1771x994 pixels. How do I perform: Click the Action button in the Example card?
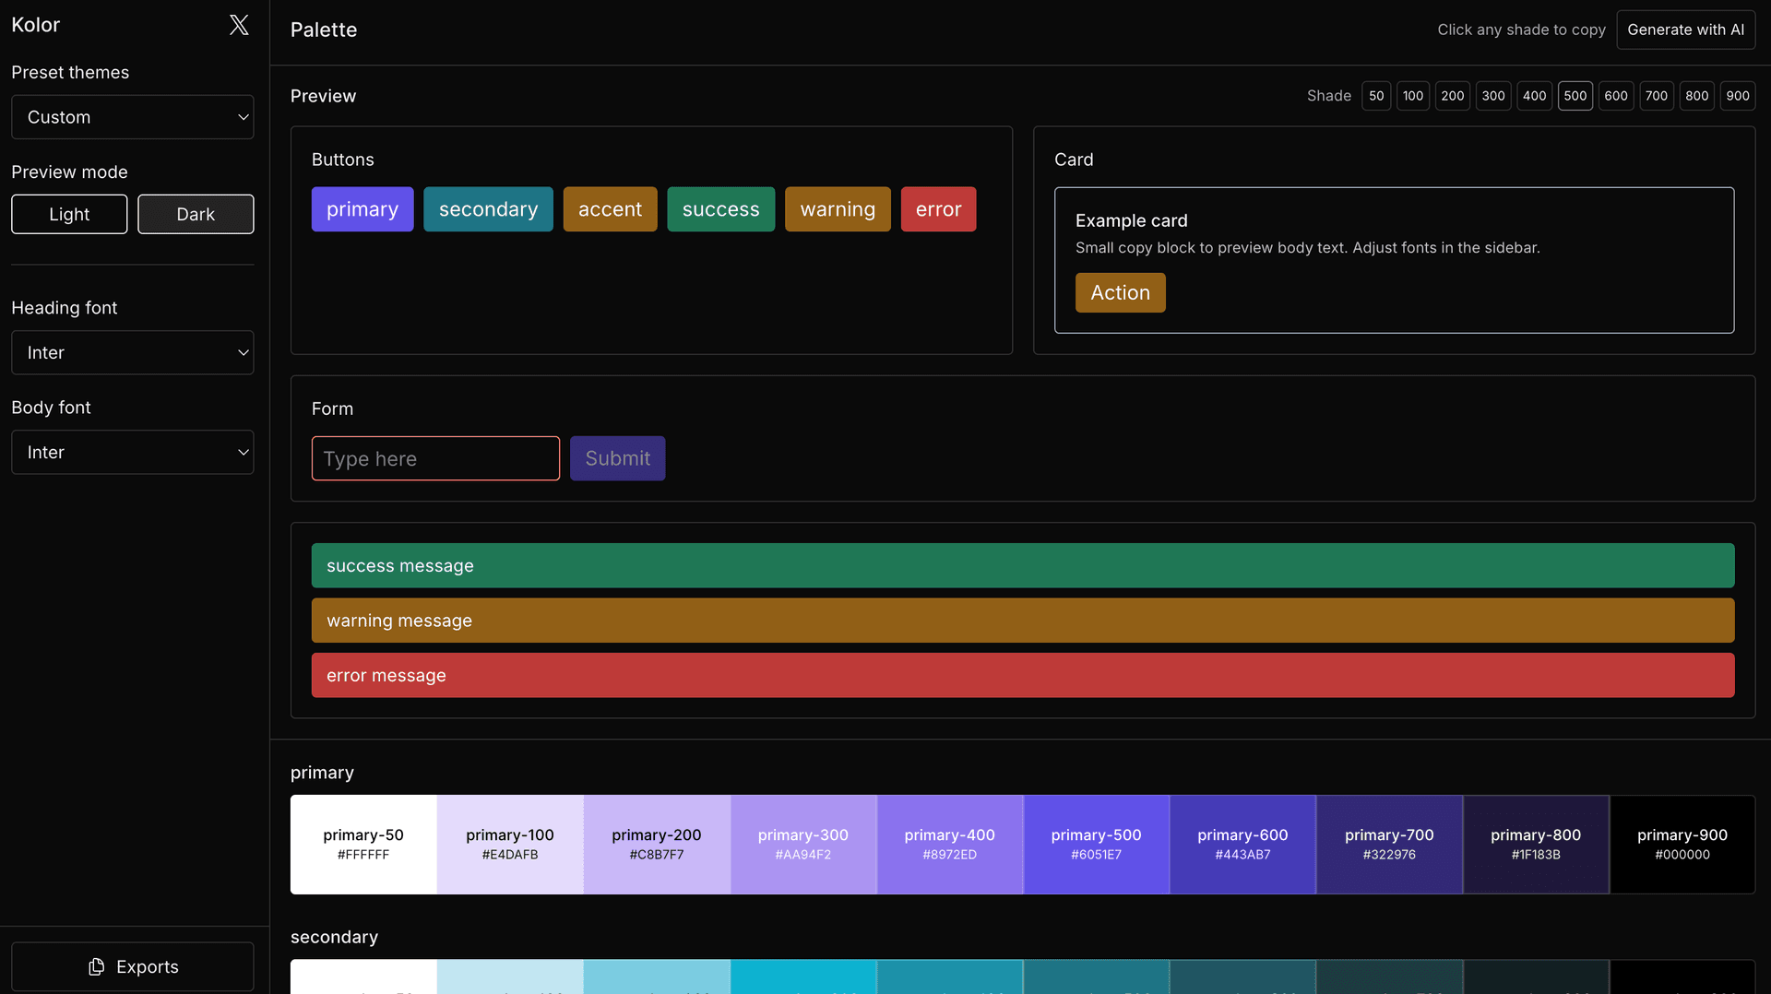coord(1120,292)
